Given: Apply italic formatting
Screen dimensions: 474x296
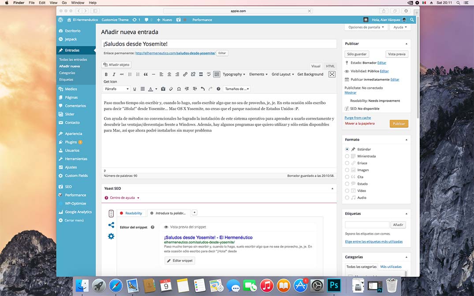Looking at the screenshot, I should click(x=114, y=74).
